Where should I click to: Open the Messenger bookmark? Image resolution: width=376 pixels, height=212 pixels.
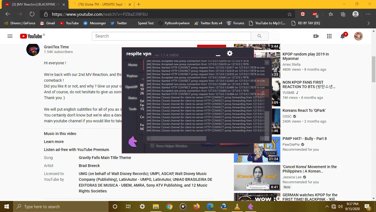(95, 23)
